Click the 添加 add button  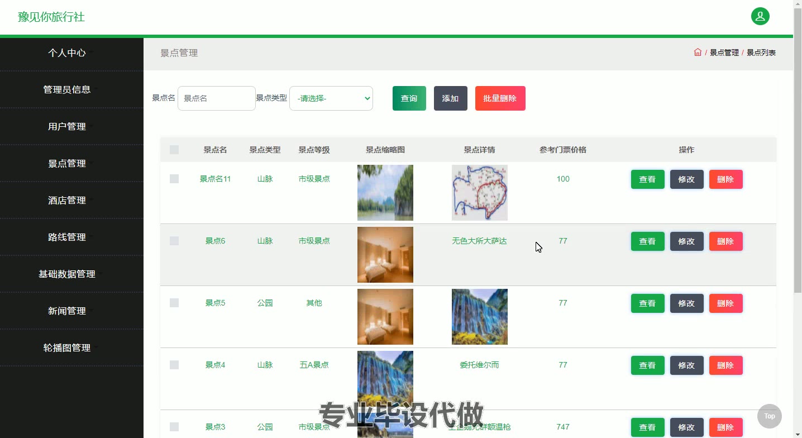click(451, 98)
